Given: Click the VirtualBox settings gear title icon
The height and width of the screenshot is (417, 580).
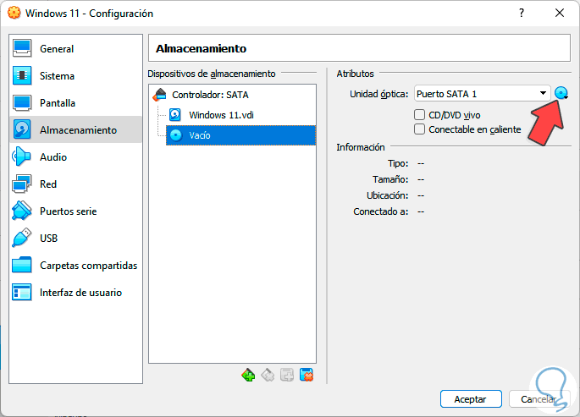Looking at the screenshot, I should click(14, 13).
